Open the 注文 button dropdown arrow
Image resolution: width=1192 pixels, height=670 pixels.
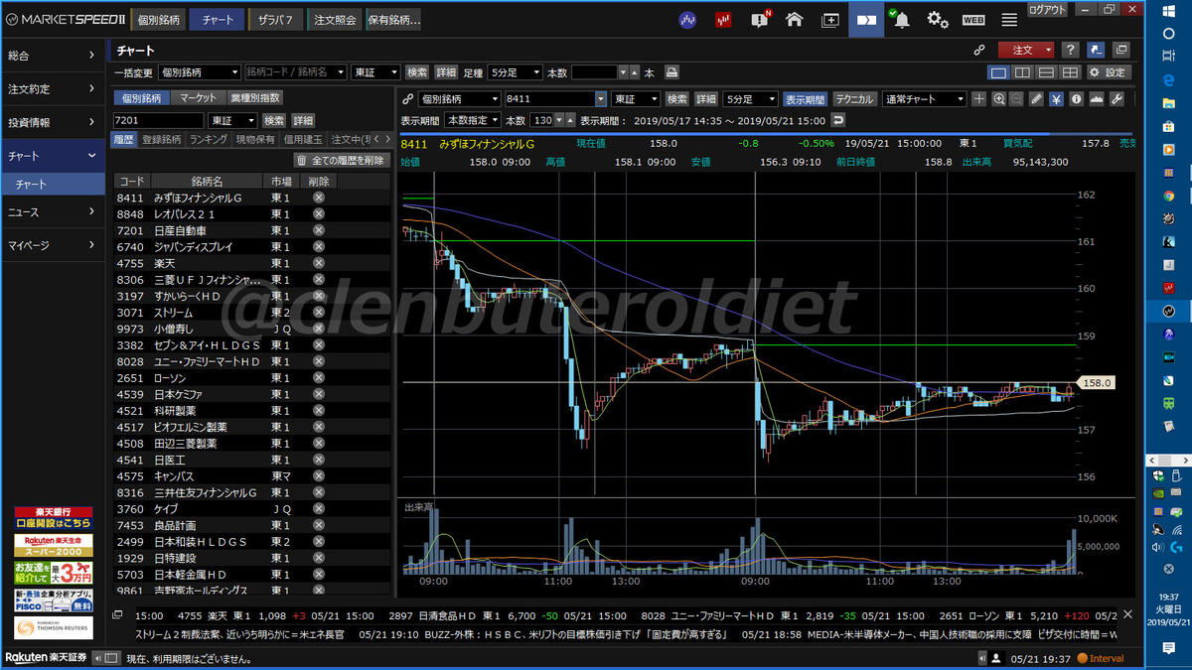pos(1048,50)
